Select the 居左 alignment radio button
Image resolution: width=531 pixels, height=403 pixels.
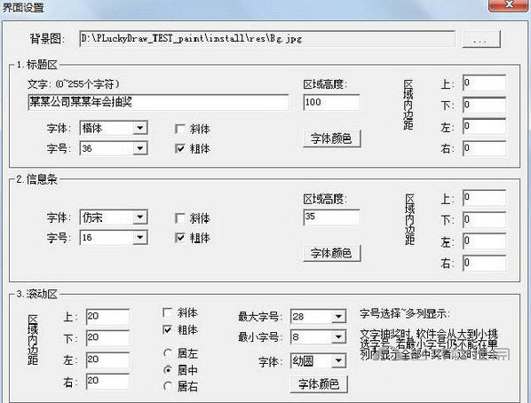click(x=168, y=353)
